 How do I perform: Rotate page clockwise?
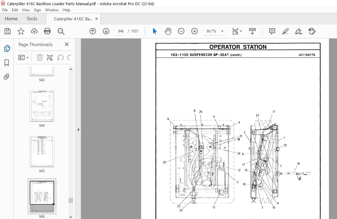[x=69, y=57]
